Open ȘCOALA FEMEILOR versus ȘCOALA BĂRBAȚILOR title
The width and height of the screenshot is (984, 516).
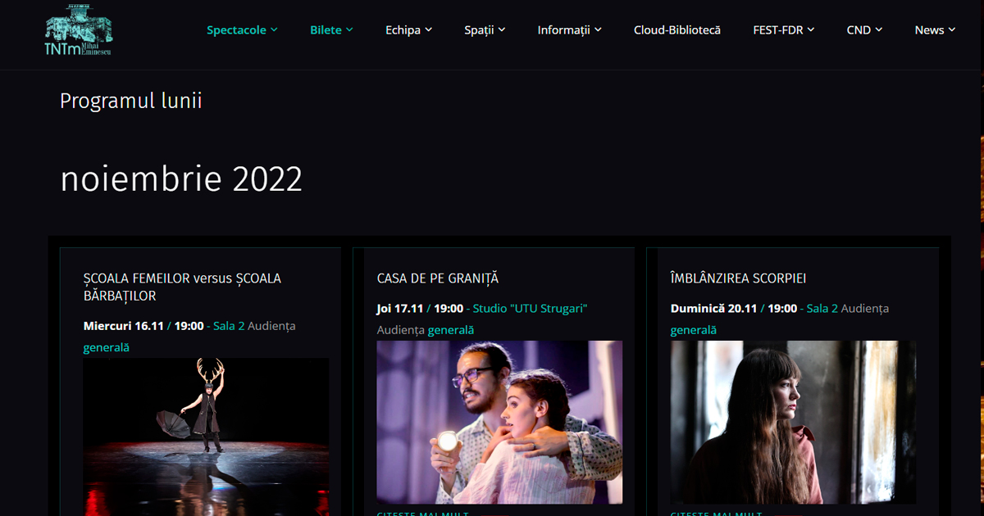point(182,287)
